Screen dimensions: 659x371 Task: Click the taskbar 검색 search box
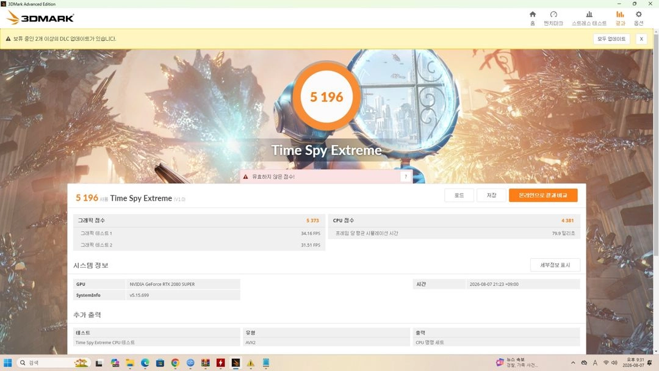click(53, 362)
